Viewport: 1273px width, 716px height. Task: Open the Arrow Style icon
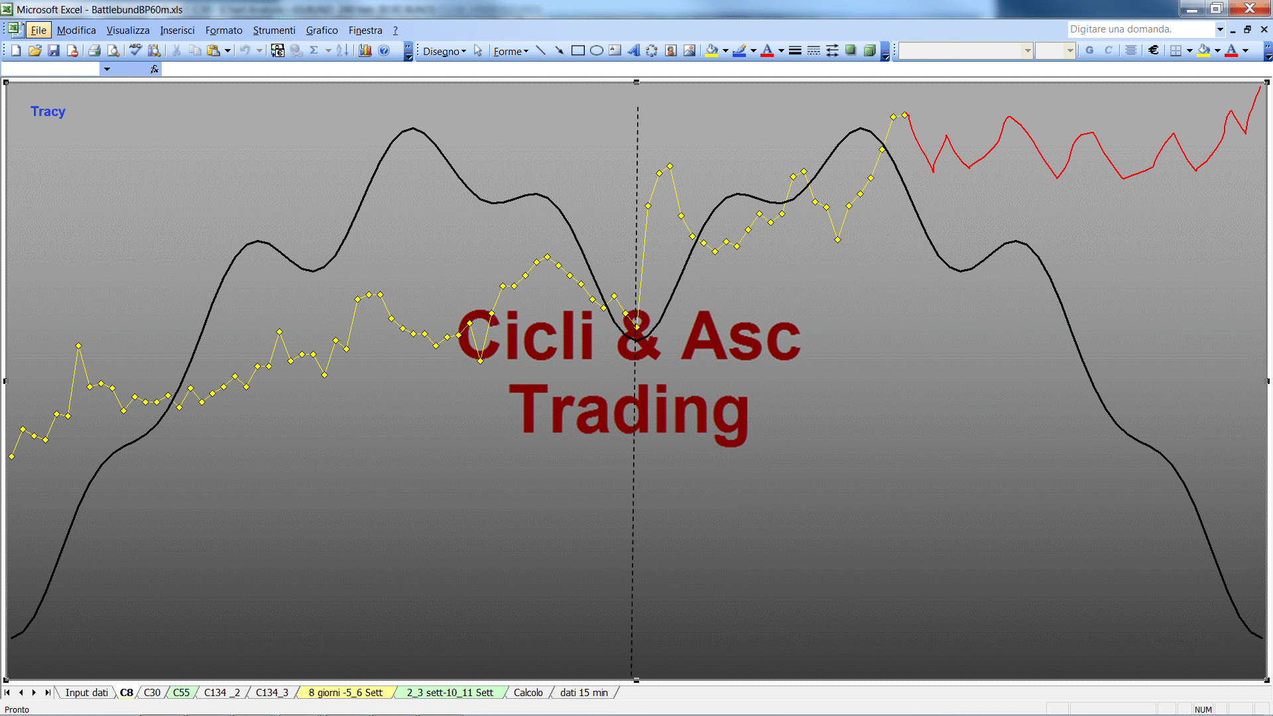click(x=832, y=50)
